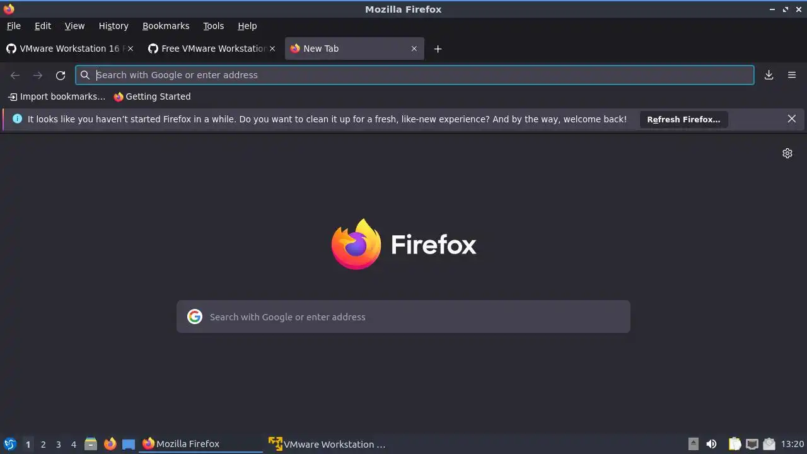The height and width of the screenshot is (454, 807).
Task: Click the Google icon in page search
Action: coord(195,317)
